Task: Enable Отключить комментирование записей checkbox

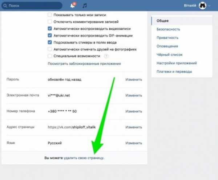Action: pyautogui.click(x=50, y=22)
